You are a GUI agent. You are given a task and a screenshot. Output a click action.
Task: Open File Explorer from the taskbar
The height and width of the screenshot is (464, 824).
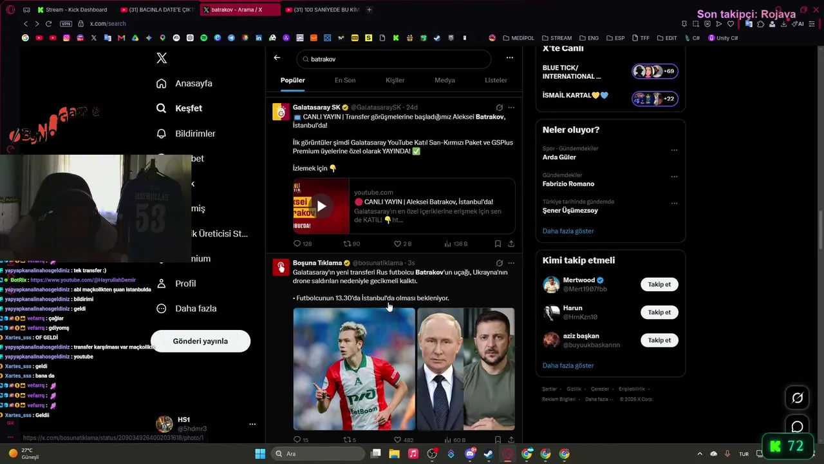coord(395,454)
